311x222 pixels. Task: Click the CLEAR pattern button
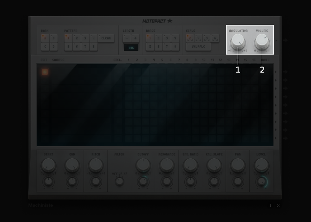tap(106, 38)
